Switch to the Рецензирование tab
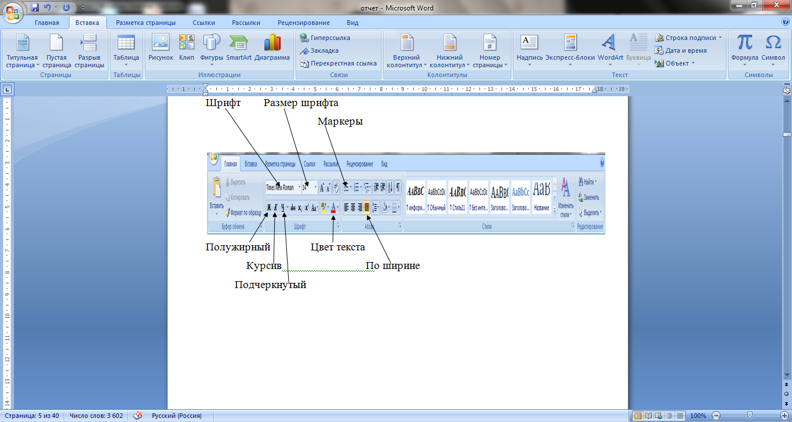 pyautogui.click(x=304, y=23)
